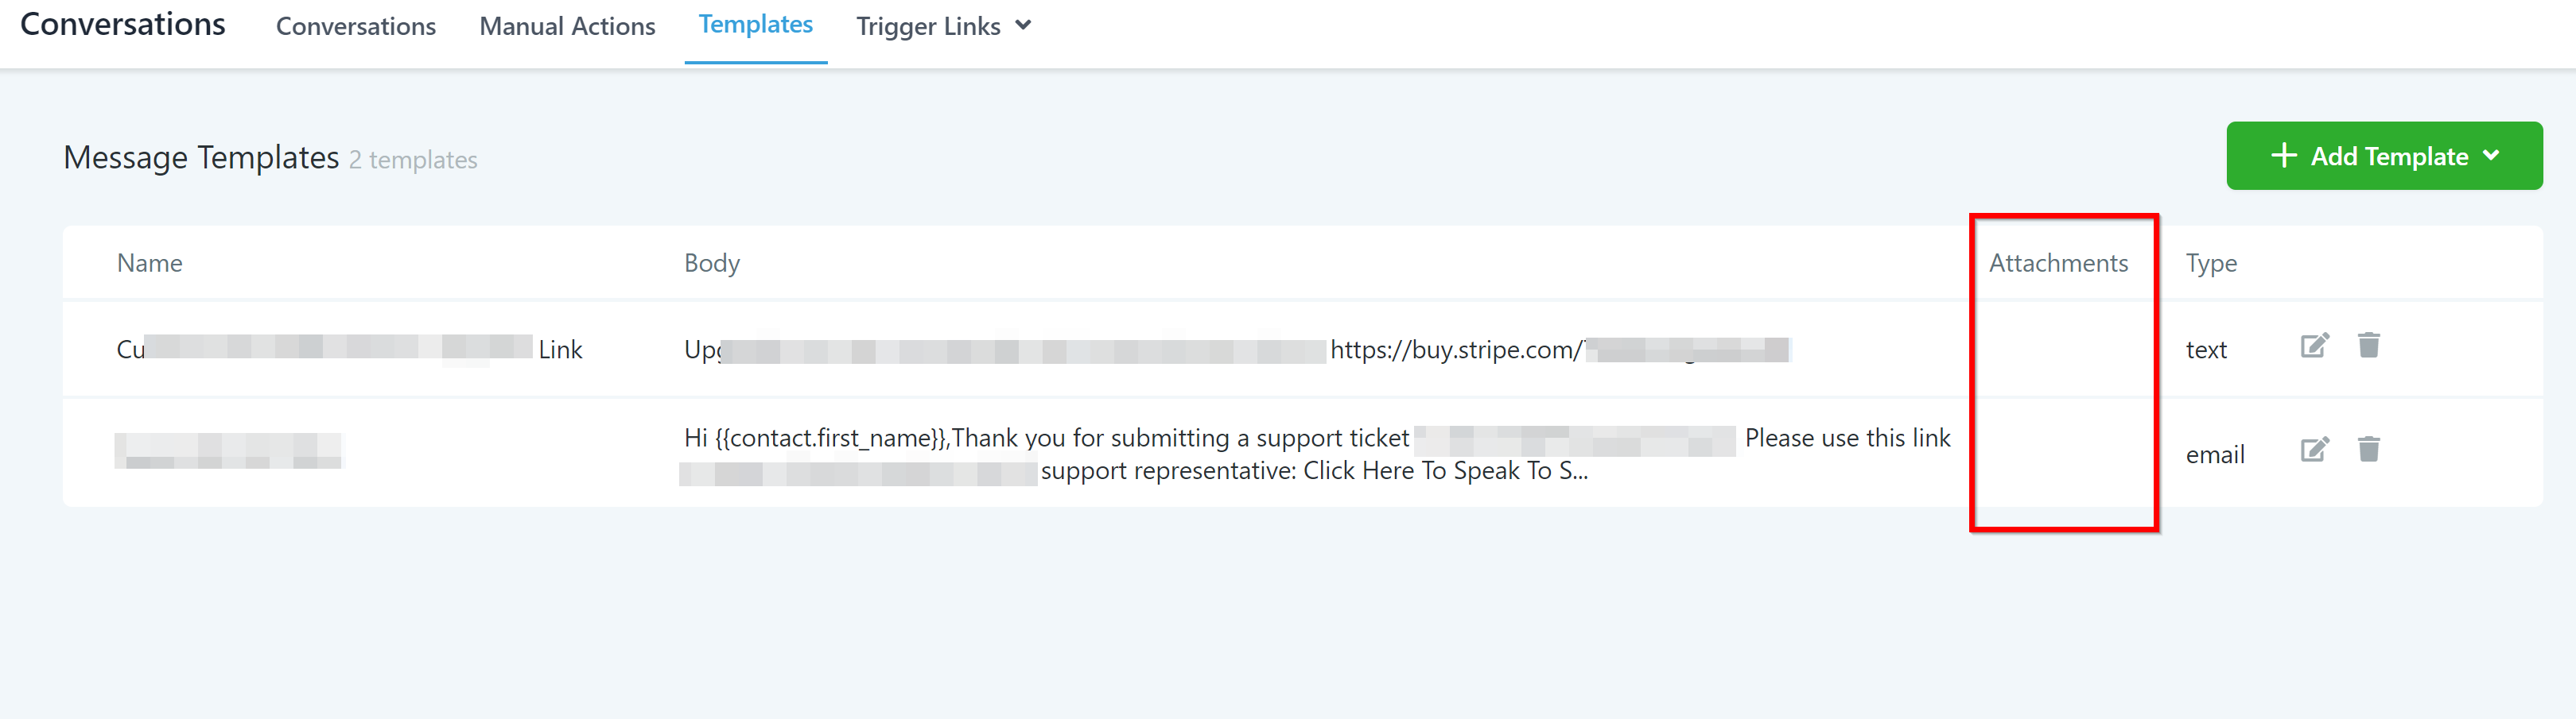This screenshot has height=719, width=2576.
Task: Click the Conversations page title
Action: click(x=123, y=24)
